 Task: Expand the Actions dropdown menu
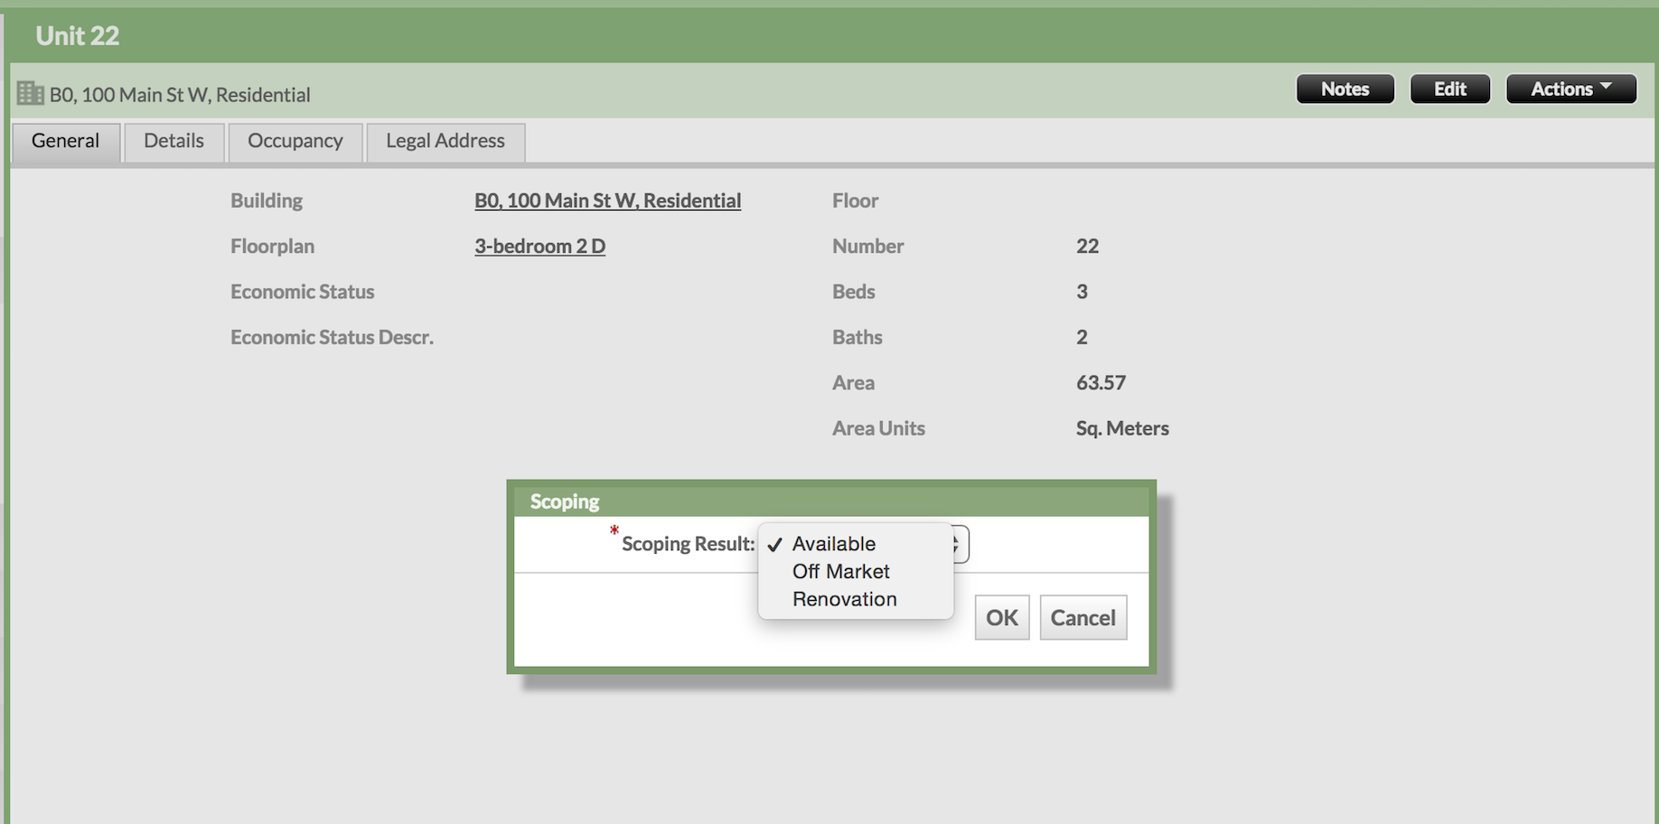point(1570,89)
